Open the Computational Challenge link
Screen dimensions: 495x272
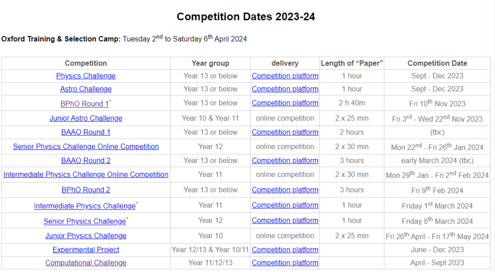point(86,262)
